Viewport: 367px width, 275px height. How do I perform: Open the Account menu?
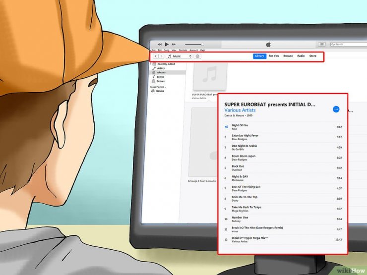pos(194,50)
